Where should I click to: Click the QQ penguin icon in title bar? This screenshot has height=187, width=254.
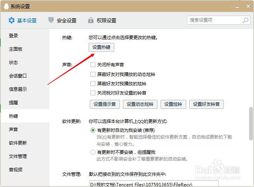click(x=6, y=6)
